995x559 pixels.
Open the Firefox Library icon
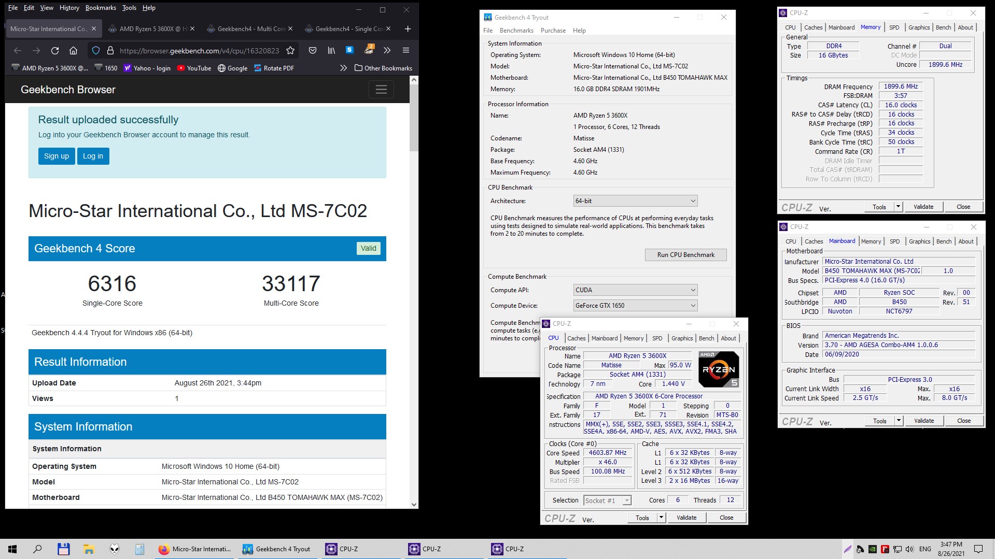click(331, 50)
